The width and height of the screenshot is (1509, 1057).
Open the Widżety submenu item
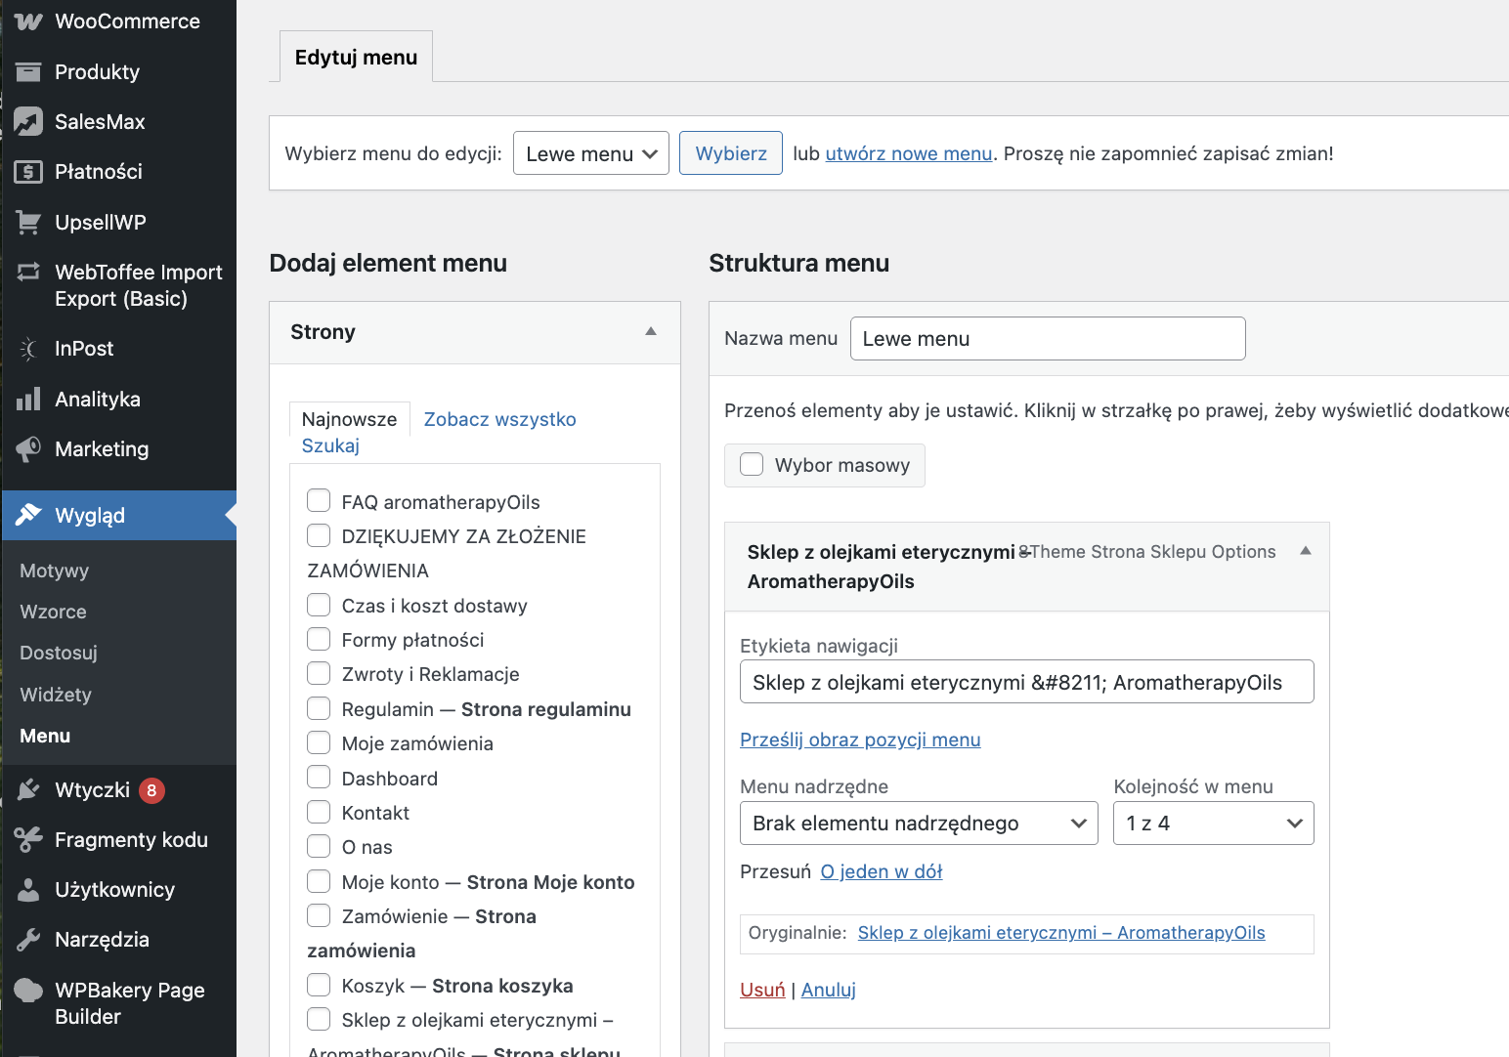click(x=56, y=695)
